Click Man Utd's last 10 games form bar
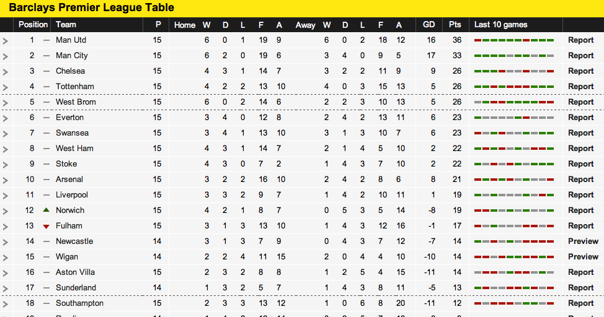This screenshot has height=317, width=604. 513,40
